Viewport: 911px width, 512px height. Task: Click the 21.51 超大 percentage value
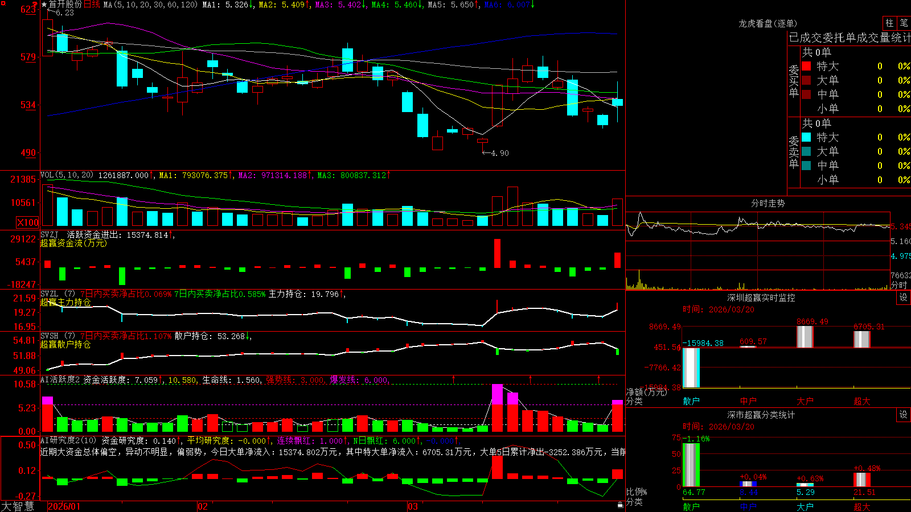tap(865, 492)
